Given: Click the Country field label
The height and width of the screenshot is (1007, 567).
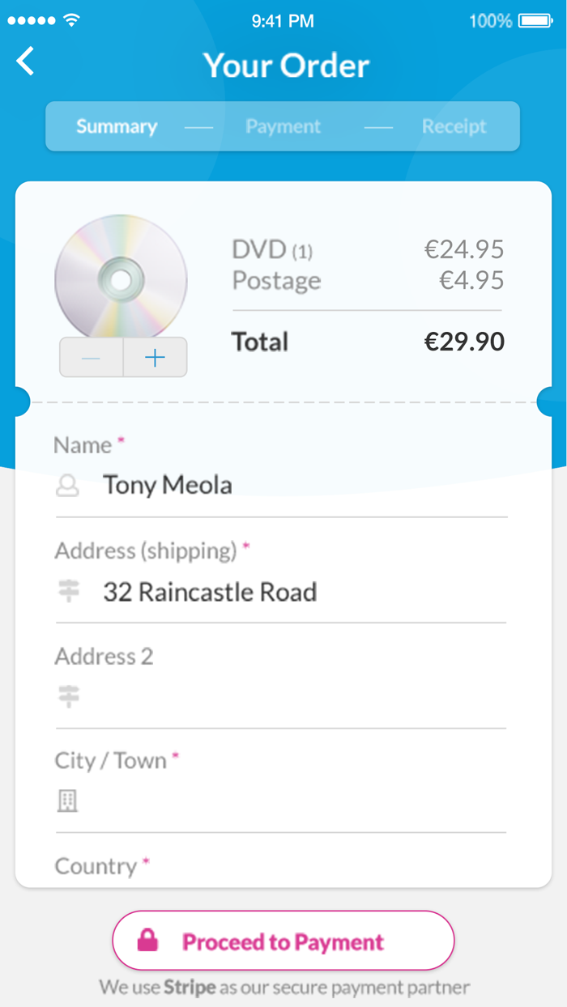Looking at the screenshot, I should (x=96, y=866).
